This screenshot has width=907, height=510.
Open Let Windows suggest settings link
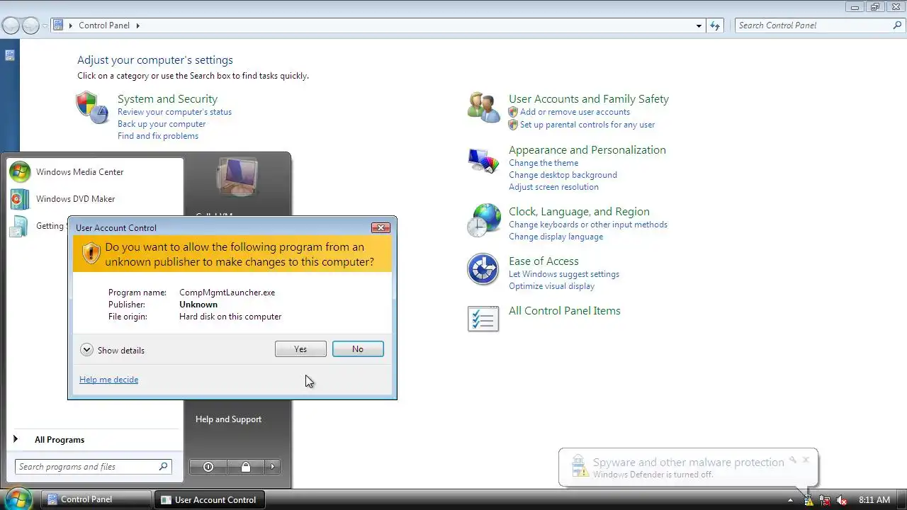(564, 274)
